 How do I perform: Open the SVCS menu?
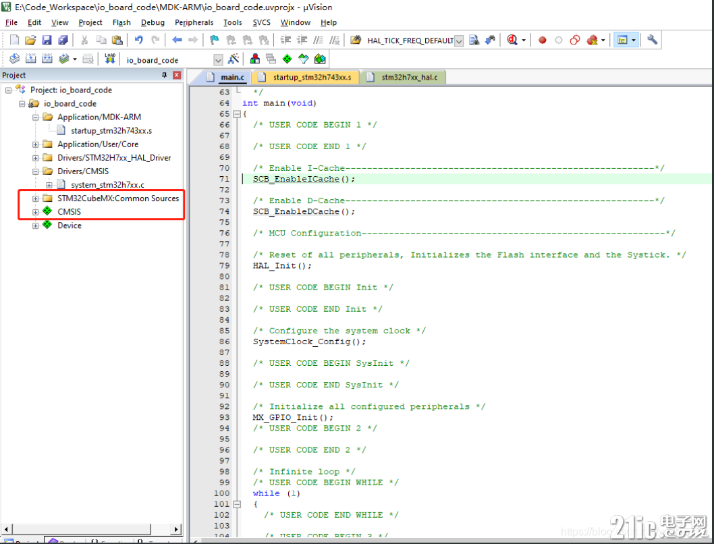[x=261, y=22]
